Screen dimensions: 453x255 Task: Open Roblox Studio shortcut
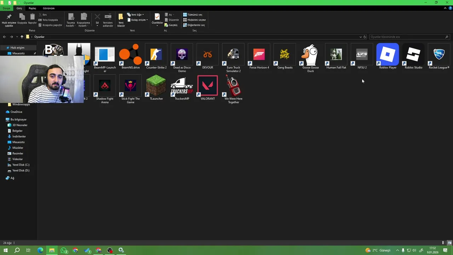point(413,57)
